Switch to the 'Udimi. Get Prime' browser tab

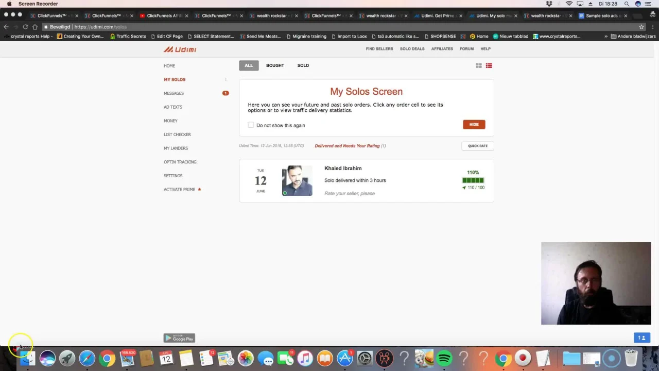pos(438,15)
